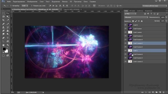Viewport: 168px width, 94px height.
Task: Open the Слой auto-select dropdown
Action: pos(25,6)
